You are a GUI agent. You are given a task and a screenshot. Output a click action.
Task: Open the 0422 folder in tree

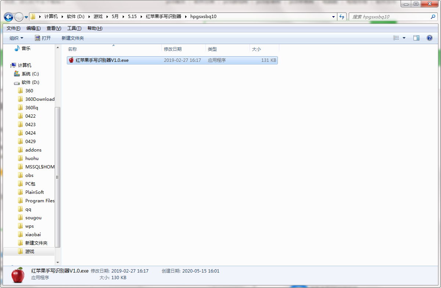coord(31,116)
